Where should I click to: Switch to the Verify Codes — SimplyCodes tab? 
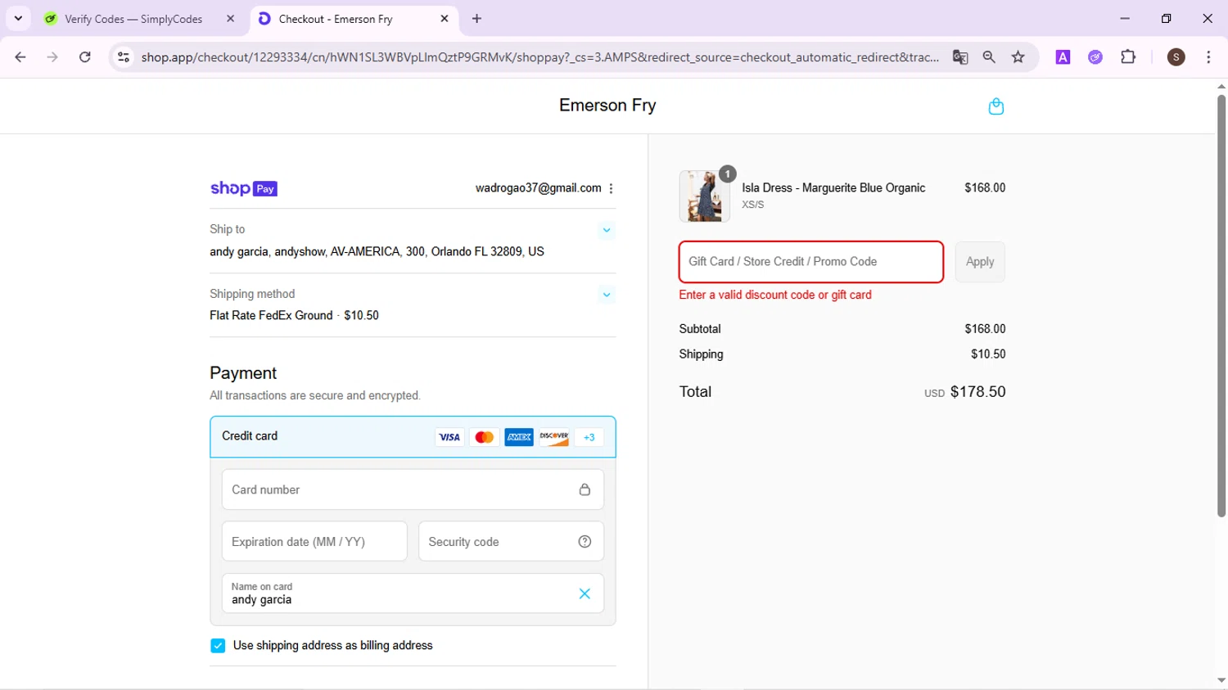133,19
